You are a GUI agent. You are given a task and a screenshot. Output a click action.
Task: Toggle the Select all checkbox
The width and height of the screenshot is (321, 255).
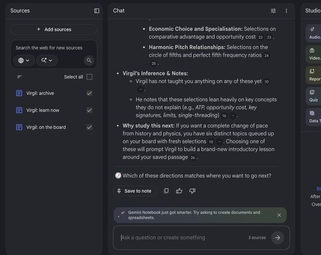89,77
